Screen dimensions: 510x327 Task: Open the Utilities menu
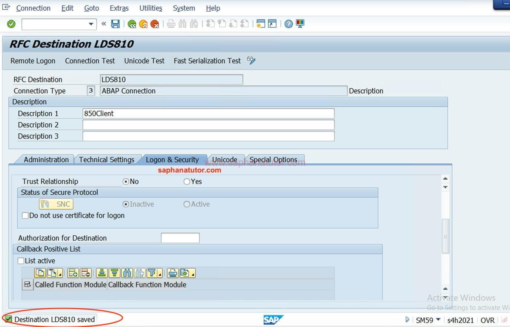click(x=151, y=8)
